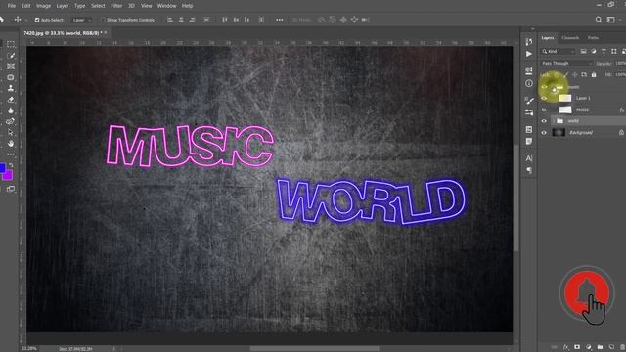Switch to the Channels tab
Image resolution: width=626 pixels, height=352 pixels.
tap(570, 37)
